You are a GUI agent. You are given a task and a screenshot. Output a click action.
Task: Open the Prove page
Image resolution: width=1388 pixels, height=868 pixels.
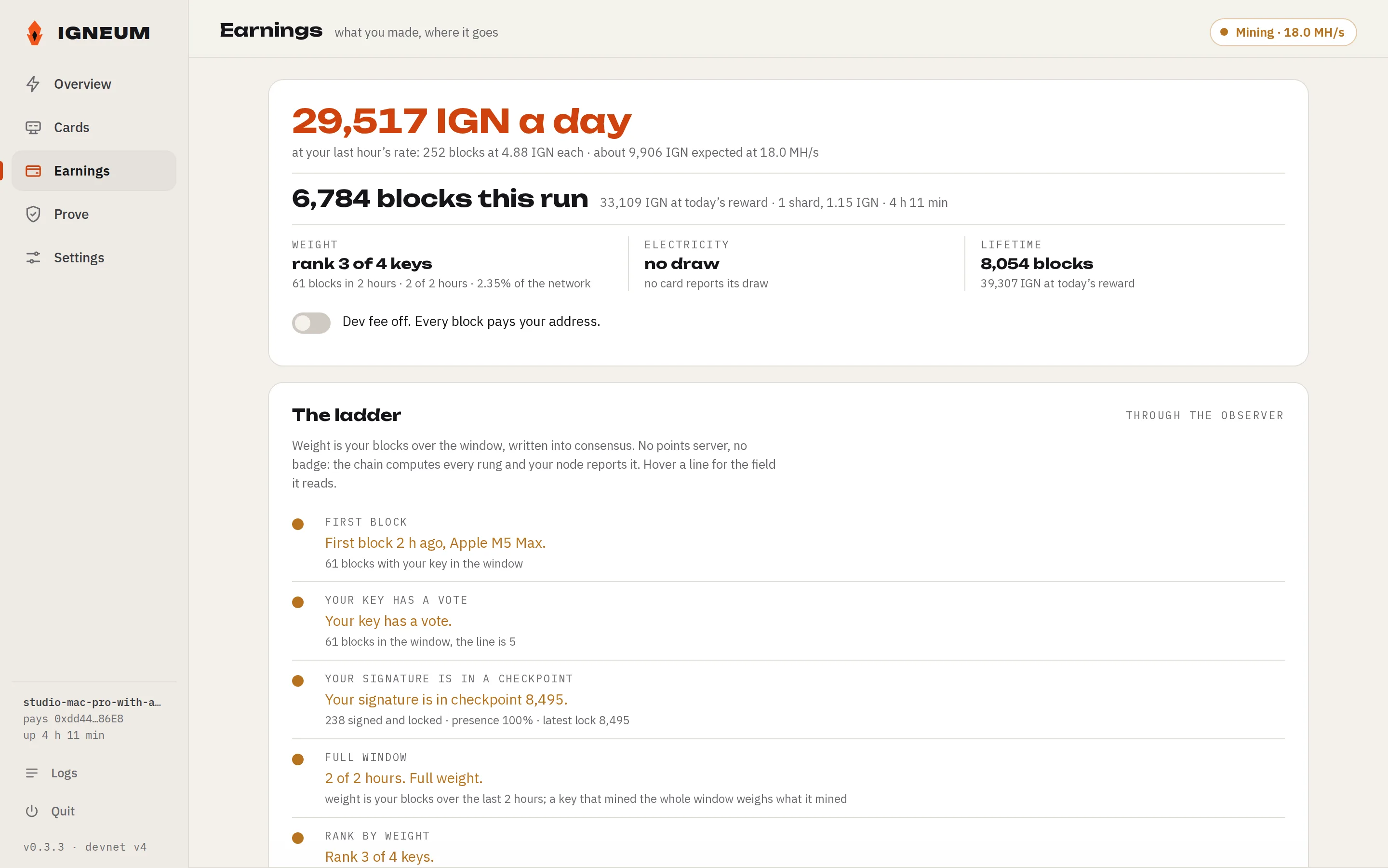coord(94,214)
